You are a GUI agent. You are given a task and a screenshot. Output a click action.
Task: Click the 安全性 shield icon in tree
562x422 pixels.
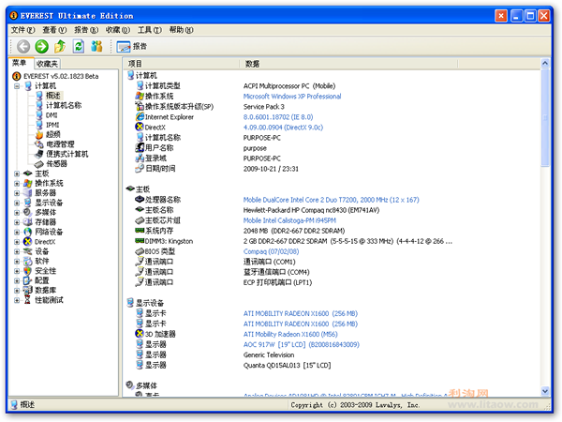pyautogui.click(x=28, y=271)
